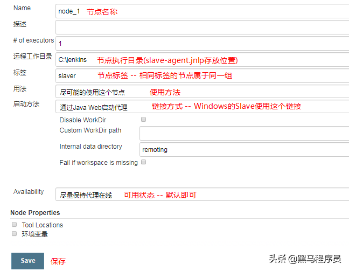This screenshot has width=349, height=271.
Task: Click the '# of executors' label
Action: pyautogui.click(x=33, y=40)
